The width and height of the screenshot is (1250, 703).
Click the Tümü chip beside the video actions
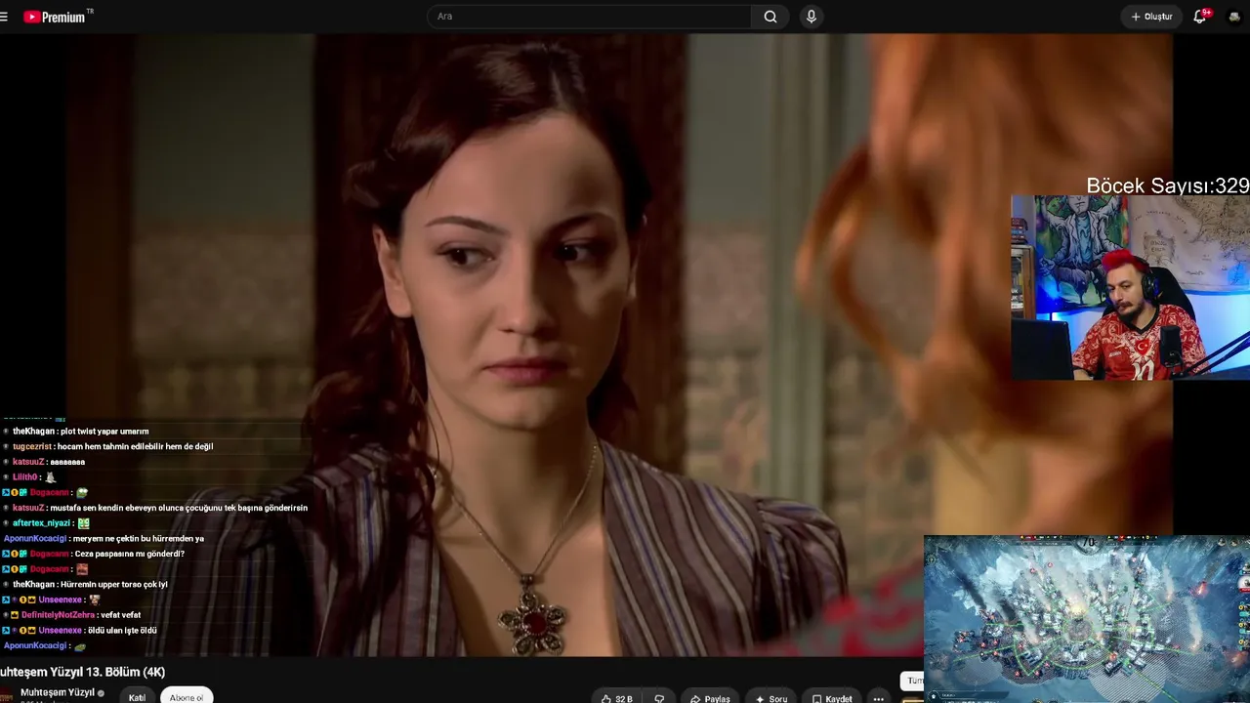tap(914, 681)
